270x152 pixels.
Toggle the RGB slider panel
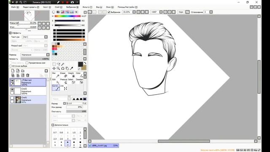[x=58, y=12]
